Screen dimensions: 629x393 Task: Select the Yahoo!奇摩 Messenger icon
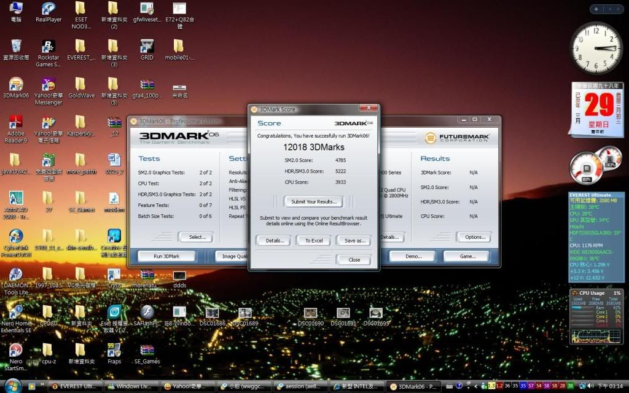49,91
